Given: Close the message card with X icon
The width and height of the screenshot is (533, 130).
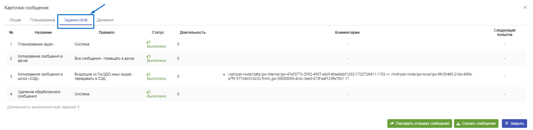Looking at the screenshot, I should [525, 7].
